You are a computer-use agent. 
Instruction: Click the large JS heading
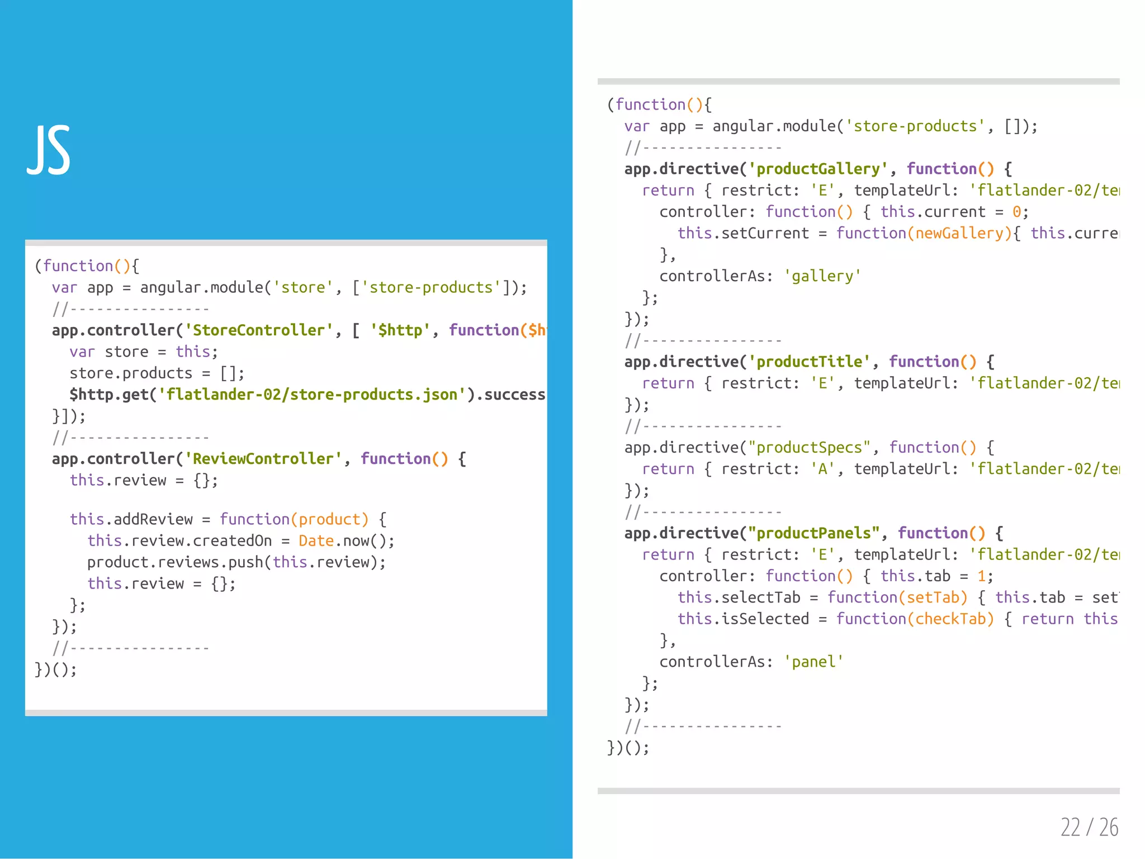coord(49,150)
